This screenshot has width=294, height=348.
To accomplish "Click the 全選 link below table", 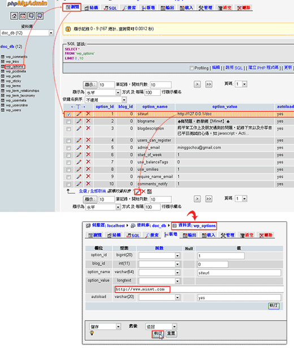I will tap(83, 191).
